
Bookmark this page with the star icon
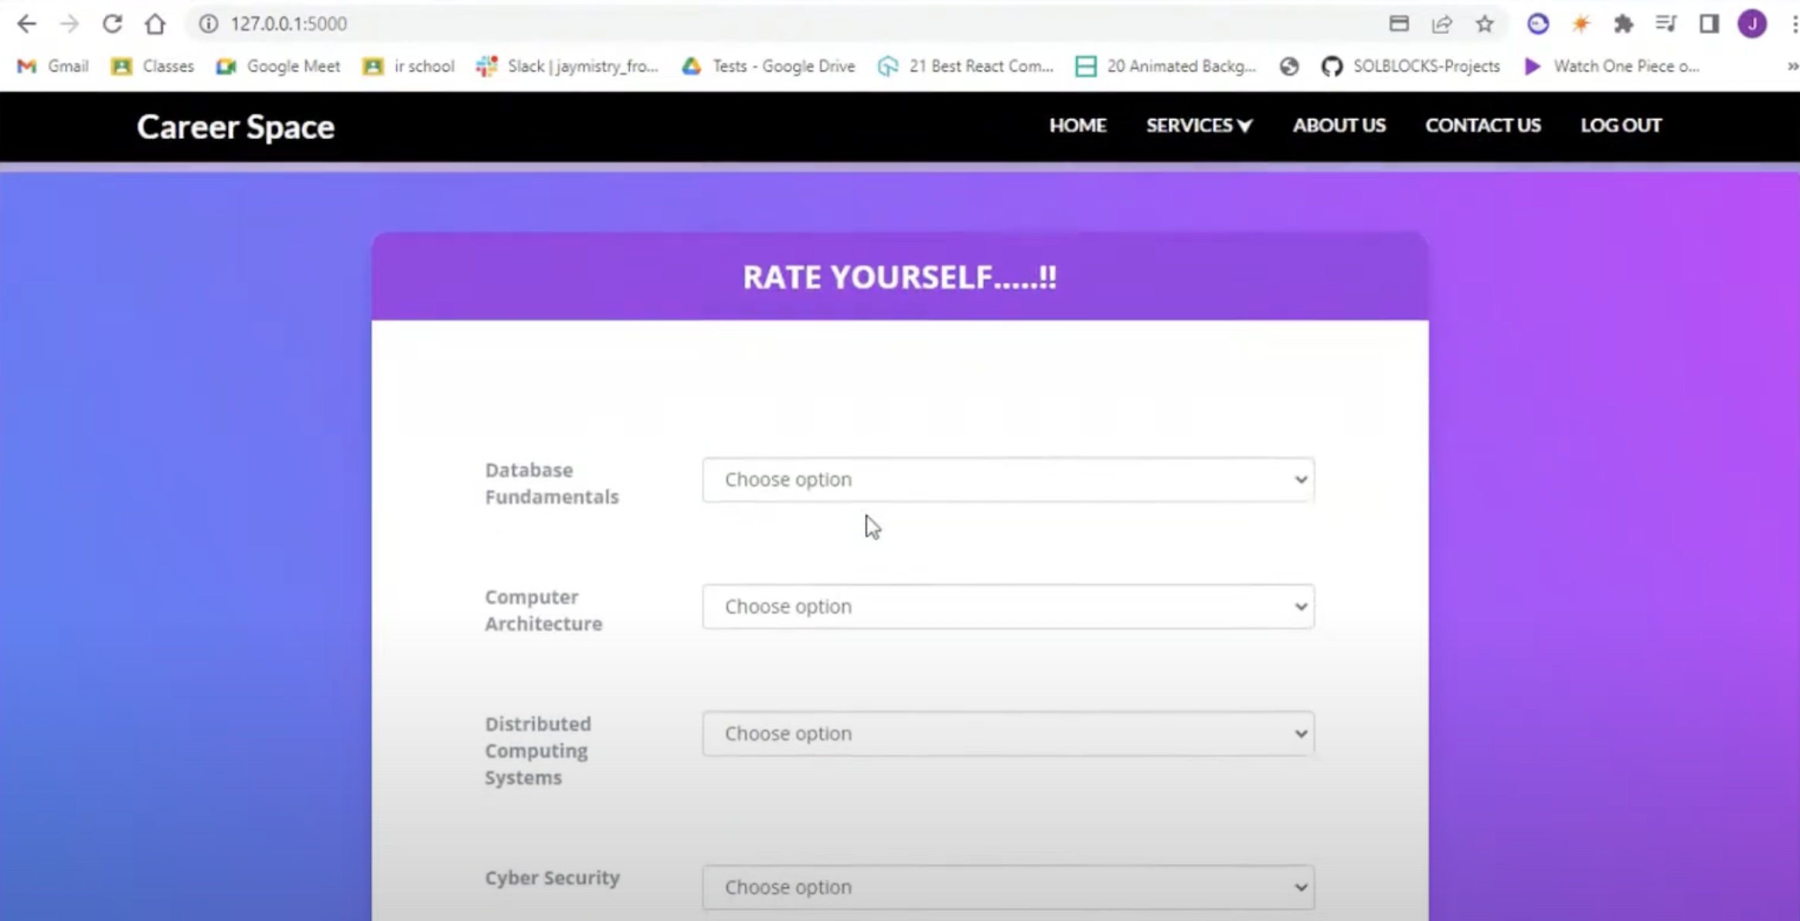[x=1484, y=24]
